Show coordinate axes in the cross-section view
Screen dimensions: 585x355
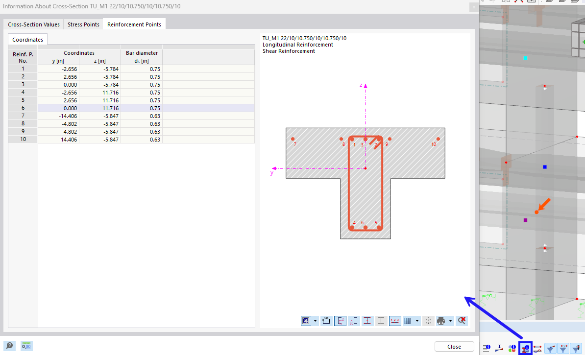click(340, 321)
